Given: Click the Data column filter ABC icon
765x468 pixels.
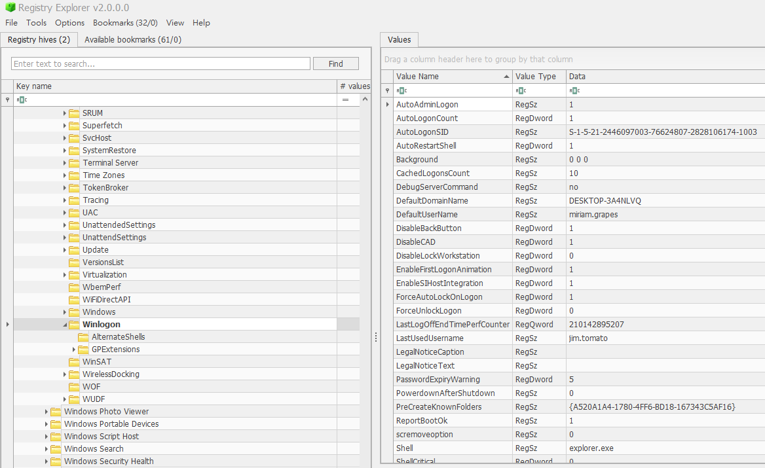Looking at the screenshot, I should tap(574, 91).
